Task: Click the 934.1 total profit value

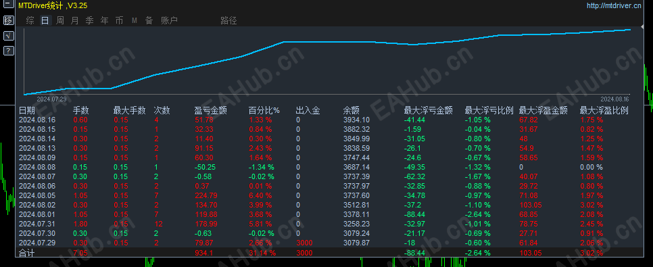Action: [203, 252]
